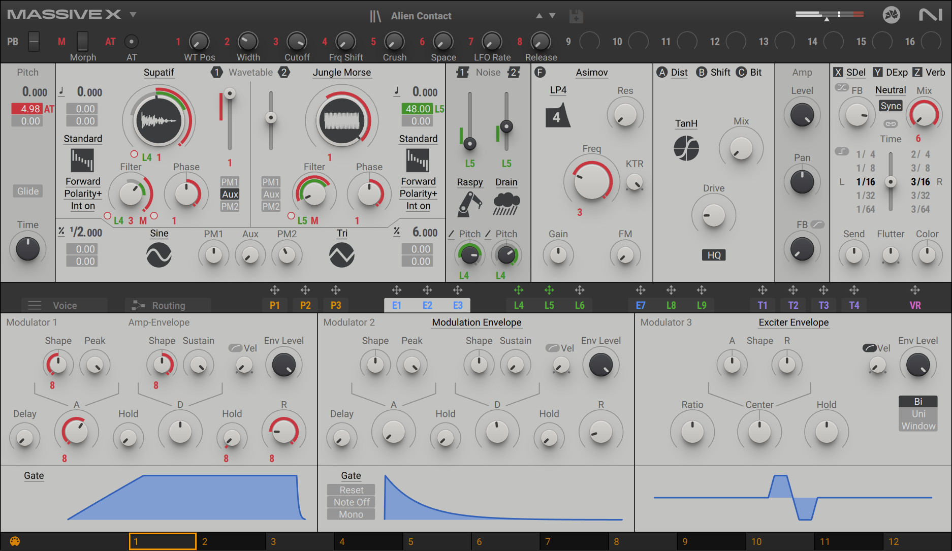The height and width of the screenshot is (551, 952).
Task: Select PM2 on oscillator 1
Action: pos(230,207)
